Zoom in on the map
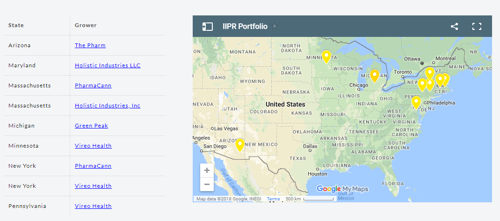The width and height of the screenshot is (500, 221). [207, 171]
